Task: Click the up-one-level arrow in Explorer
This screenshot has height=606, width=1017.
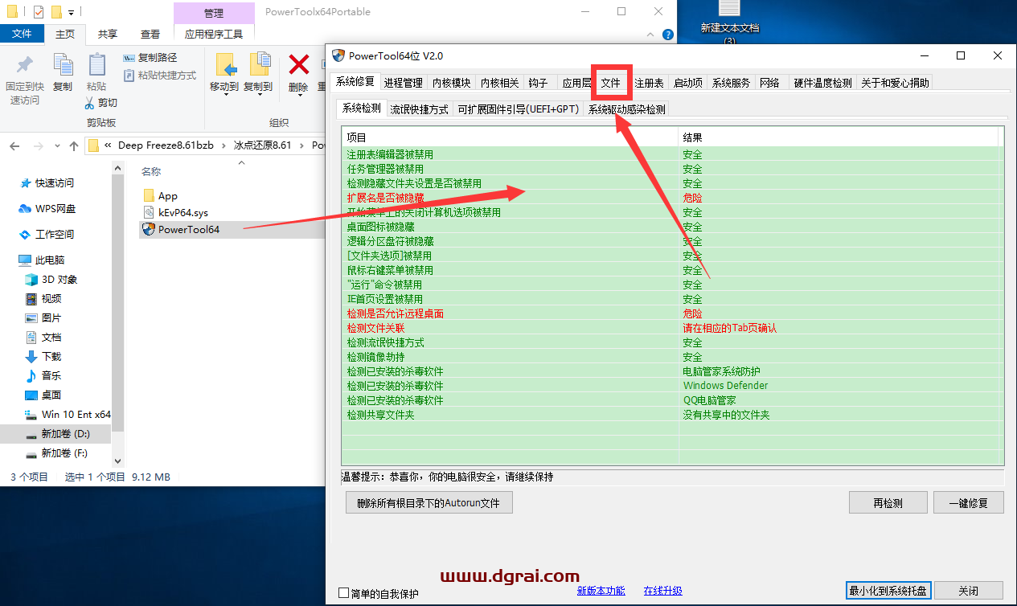Action: [x=74, y=145]
